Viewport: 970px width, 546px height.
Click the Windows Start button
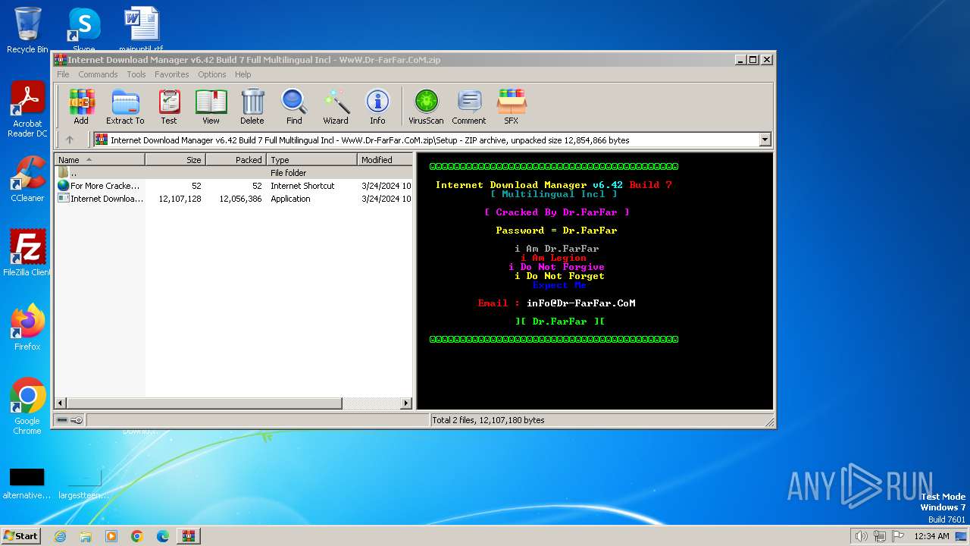pyautogui.click(x=20, y=535)
